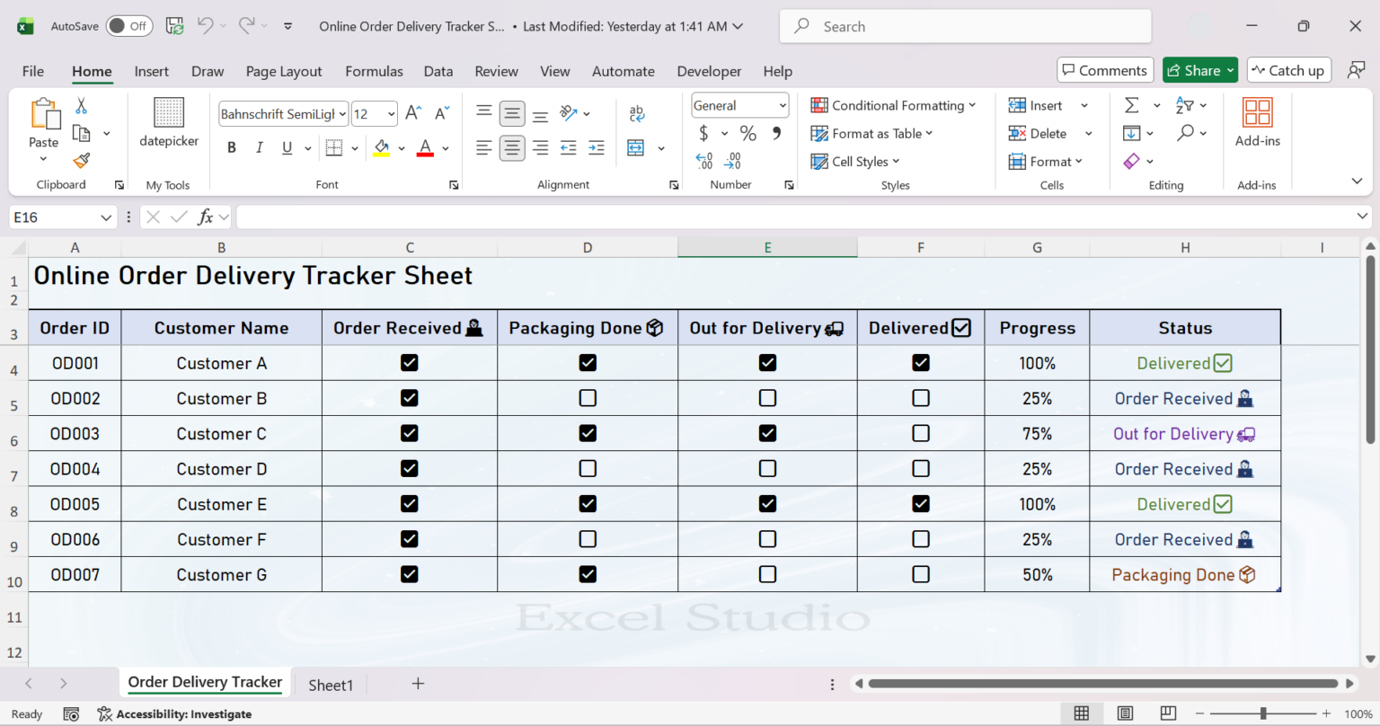1380x726 pixels.
Task: Open the Developer ribbon tab
Action: click(709, 71)
